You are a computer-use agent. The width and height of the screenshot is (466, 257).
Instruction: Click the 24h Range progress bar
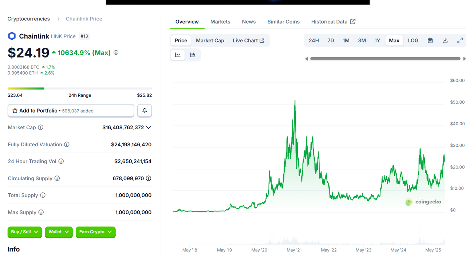80,88
